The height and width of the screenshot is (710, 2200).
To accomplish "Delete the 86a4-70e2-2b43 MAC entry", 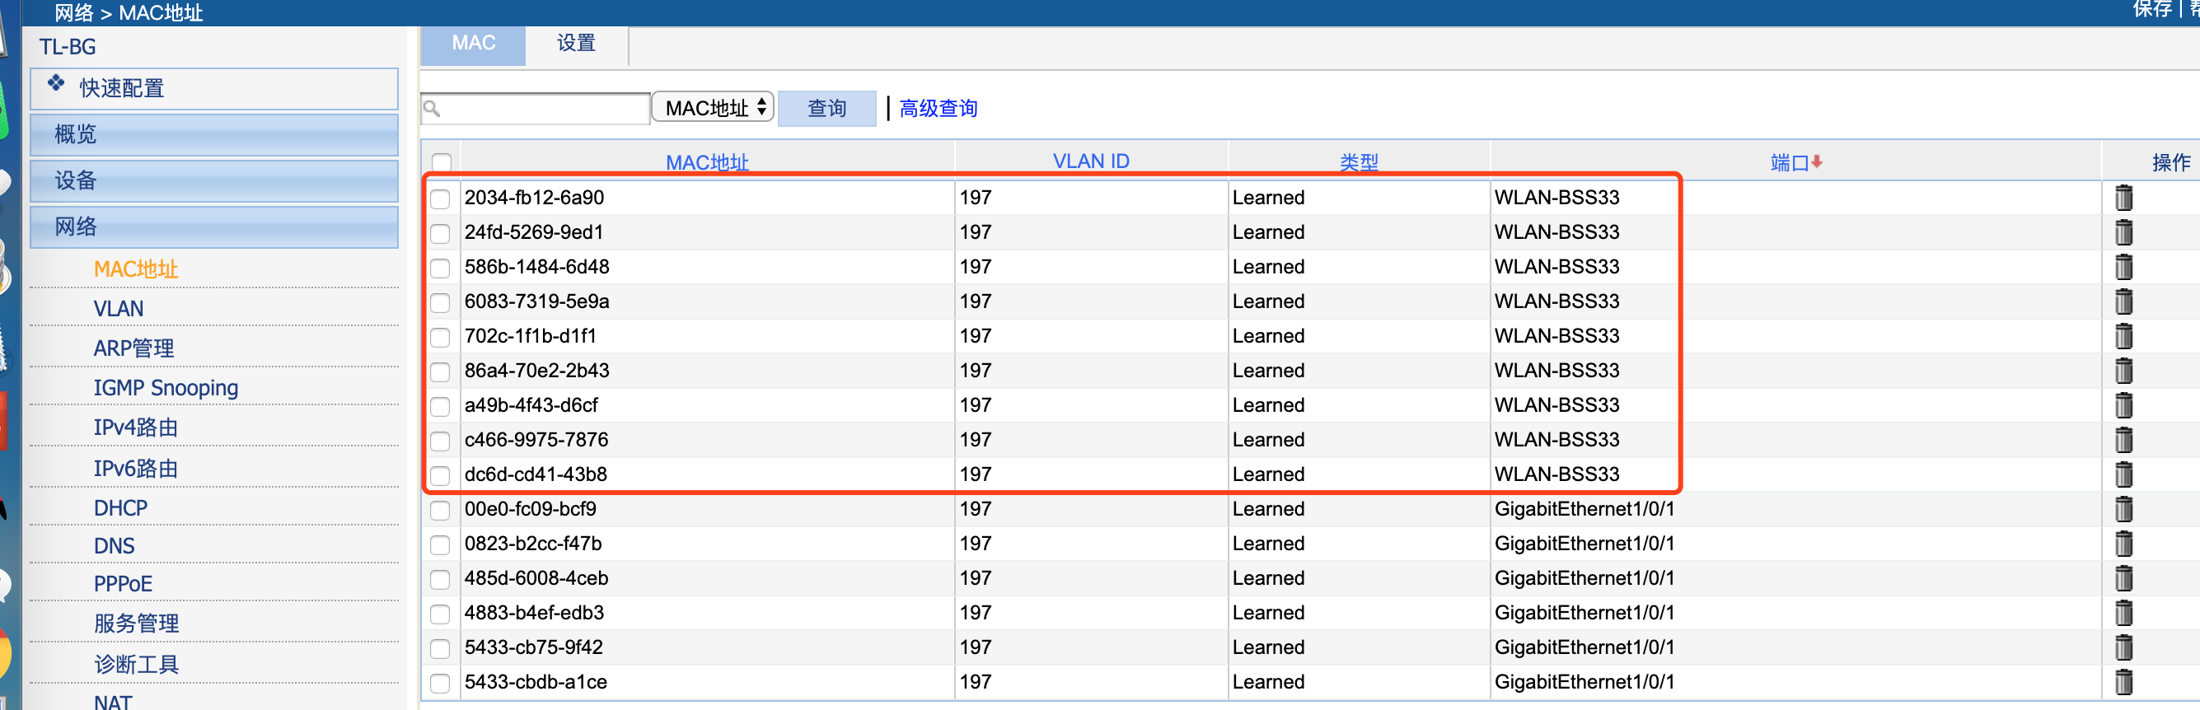I will pyautogui.click(x=2123, y=371).
